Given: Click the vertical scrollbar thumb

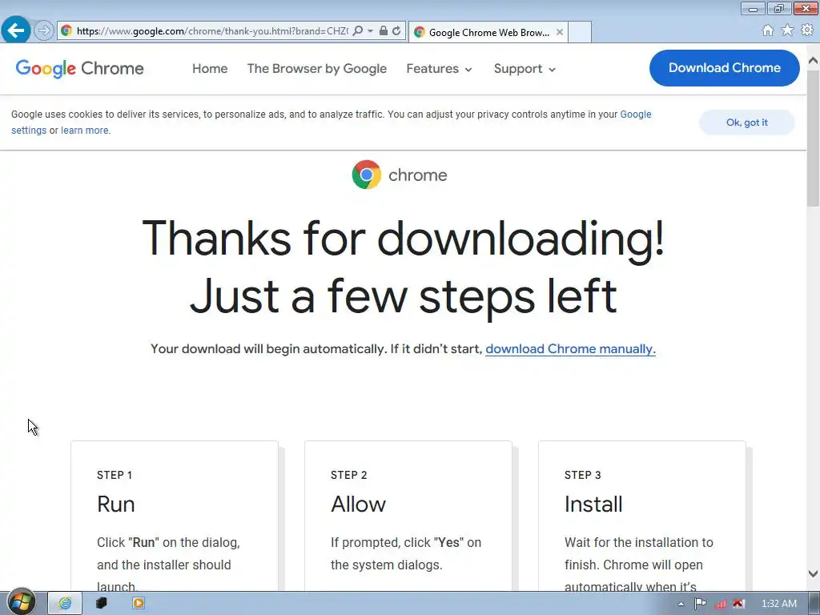Looking at the screenshot, I should pyautogui.click(x=814, y=139).
